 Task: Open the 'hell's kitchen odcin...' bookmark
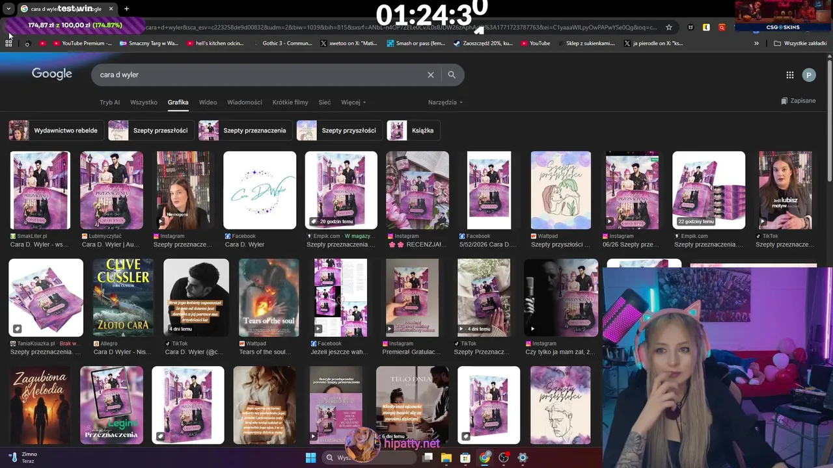point(215,44)
